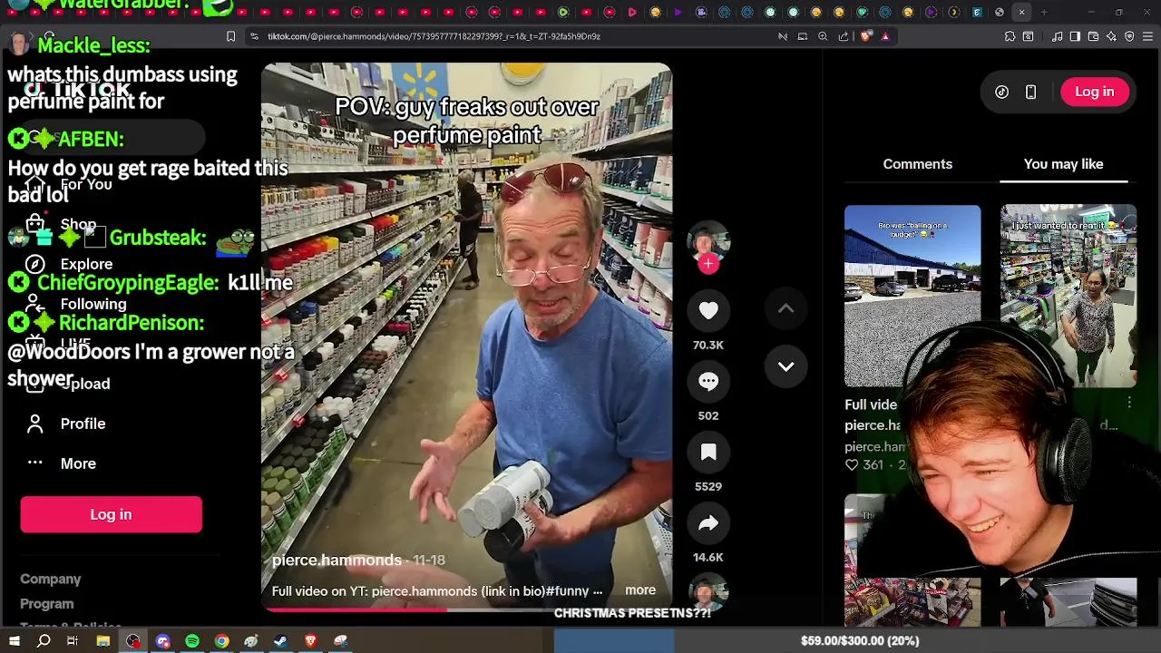Open I just wanted to react thumbnail

coord(1068,296)
